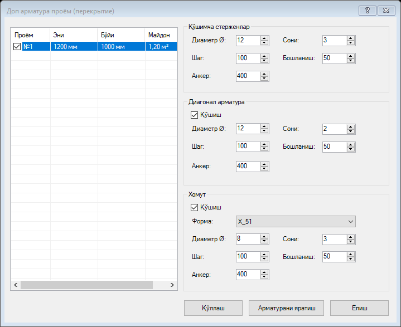Close the Доп арматура проём dialog
The height and width of the screenshot is (327, 401).
[x=386, y=11]
